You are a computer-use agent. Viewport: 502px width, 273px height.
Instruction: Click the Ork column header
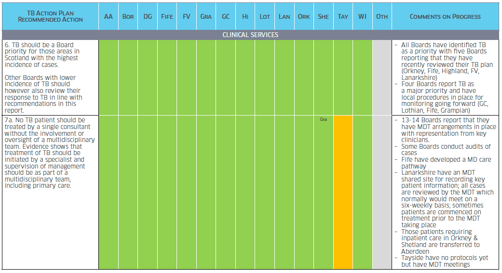[x=304, y=16]
